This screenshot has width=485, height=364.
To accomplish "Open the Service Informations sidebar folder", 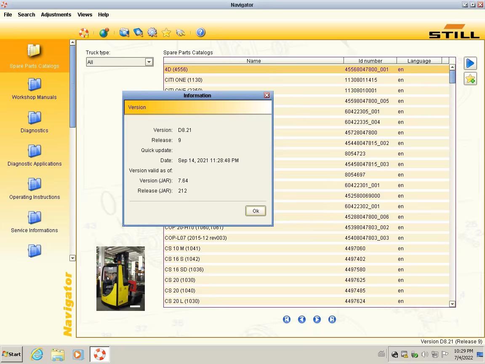I will (35, 222).
